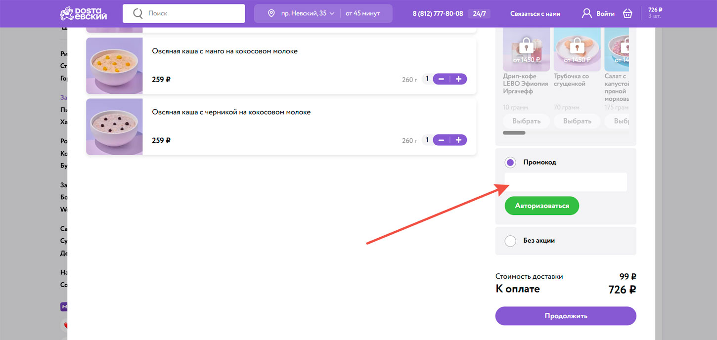Click the lock icon on Трубочка со сгущенкой card
Screen dimensions: 717x340
577,45
